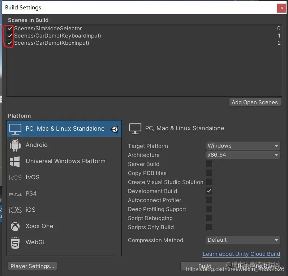Click the Target Platform label
Viewport: 288px width, 276px height.
pos(148,146)
